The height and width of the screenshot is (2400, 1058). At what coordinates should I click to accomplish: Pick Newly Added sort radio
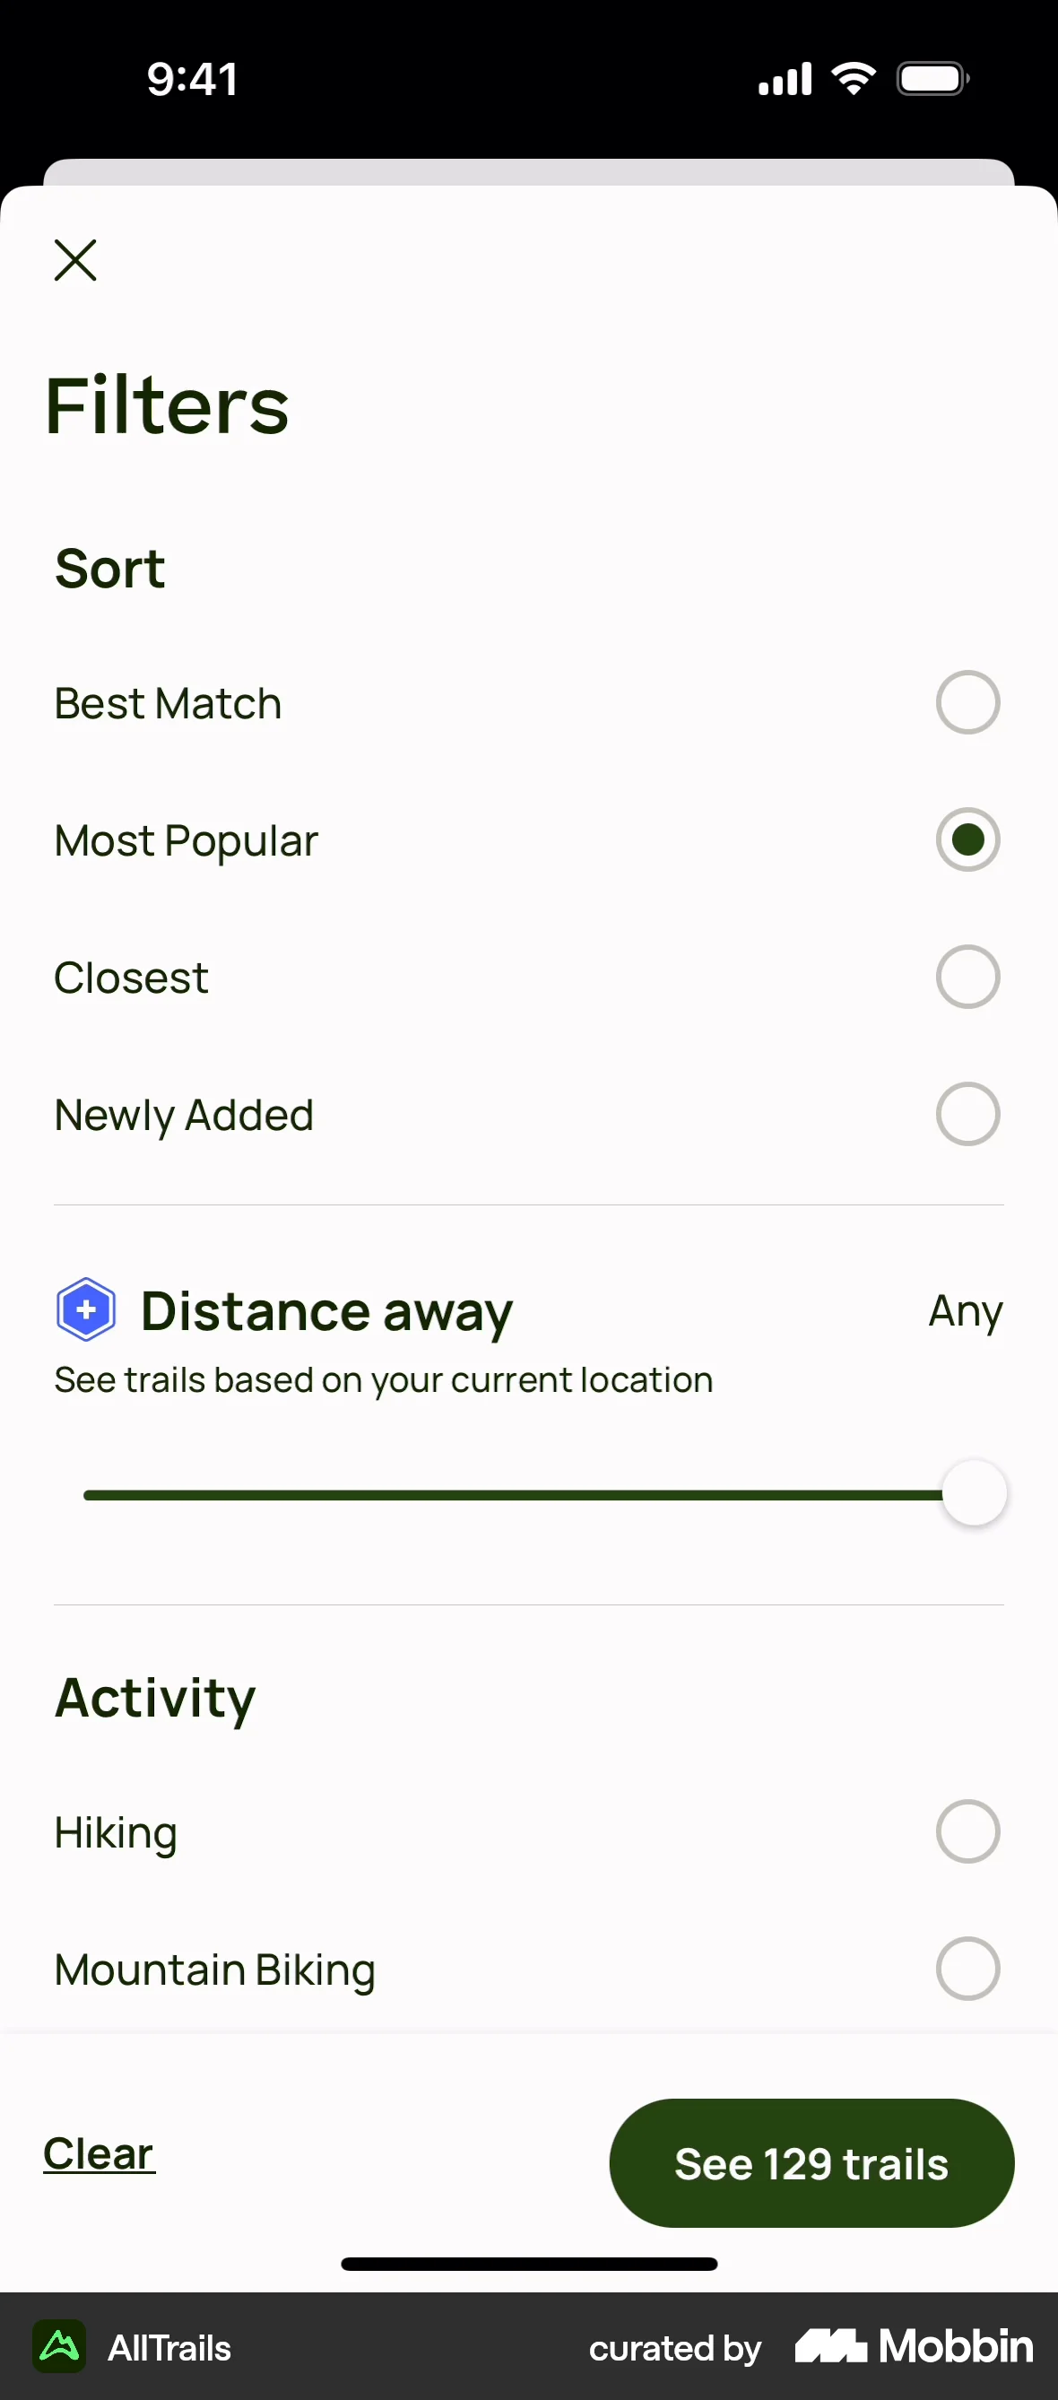[x=967, y=1114]
